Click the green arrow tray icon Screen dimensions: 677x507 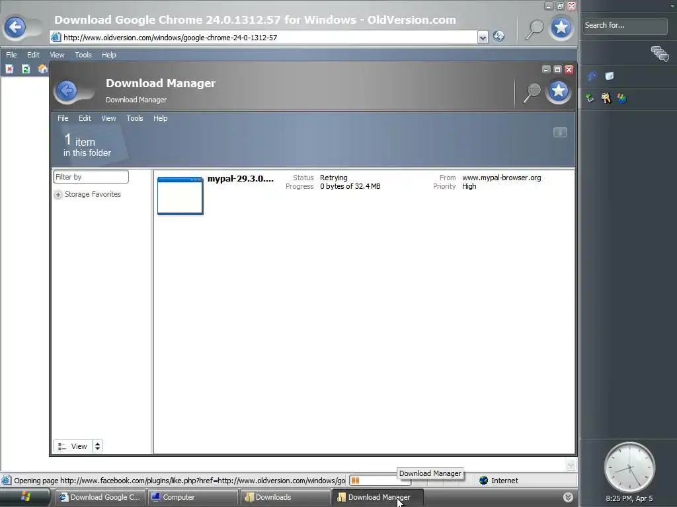(x=590, y=98)
